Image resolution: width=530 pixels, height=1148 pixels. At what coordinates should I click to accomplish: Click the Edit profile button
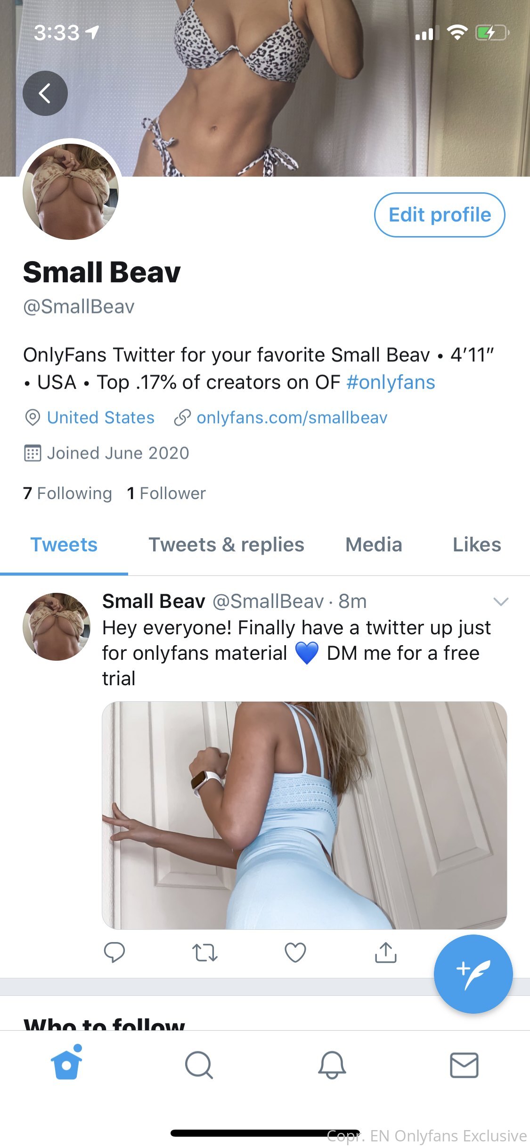click(440, 215)
